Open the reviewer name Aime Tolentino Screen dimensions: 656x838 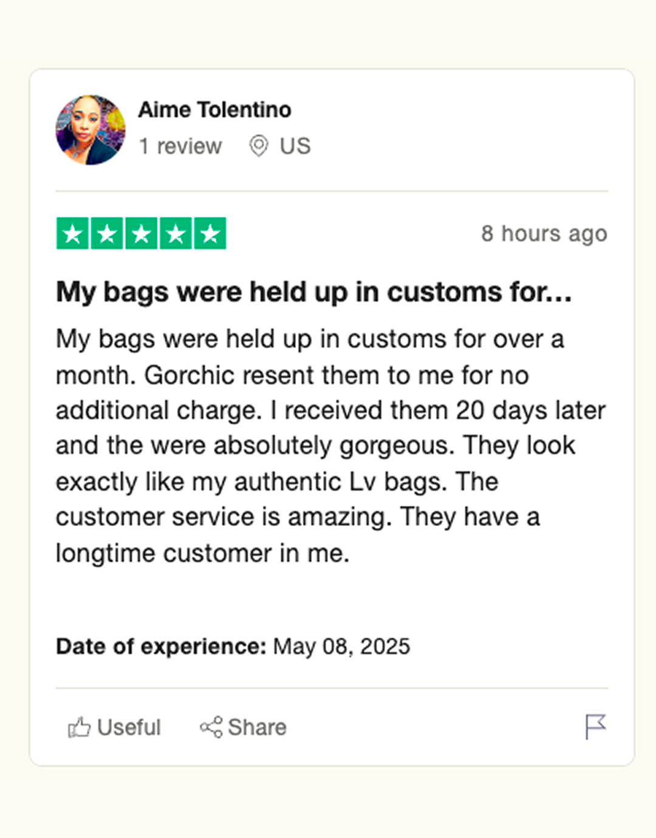point(215,110)
